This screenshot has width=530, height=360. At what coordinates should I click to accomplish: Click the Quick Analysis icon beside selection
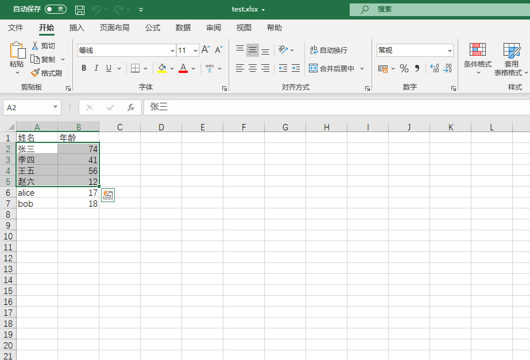[x=107, y=195]
